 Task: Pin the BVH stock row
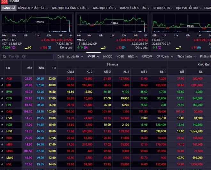point(2,91)
